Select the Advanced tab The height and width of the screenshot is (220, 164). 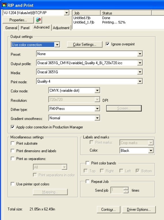(42, 27)
